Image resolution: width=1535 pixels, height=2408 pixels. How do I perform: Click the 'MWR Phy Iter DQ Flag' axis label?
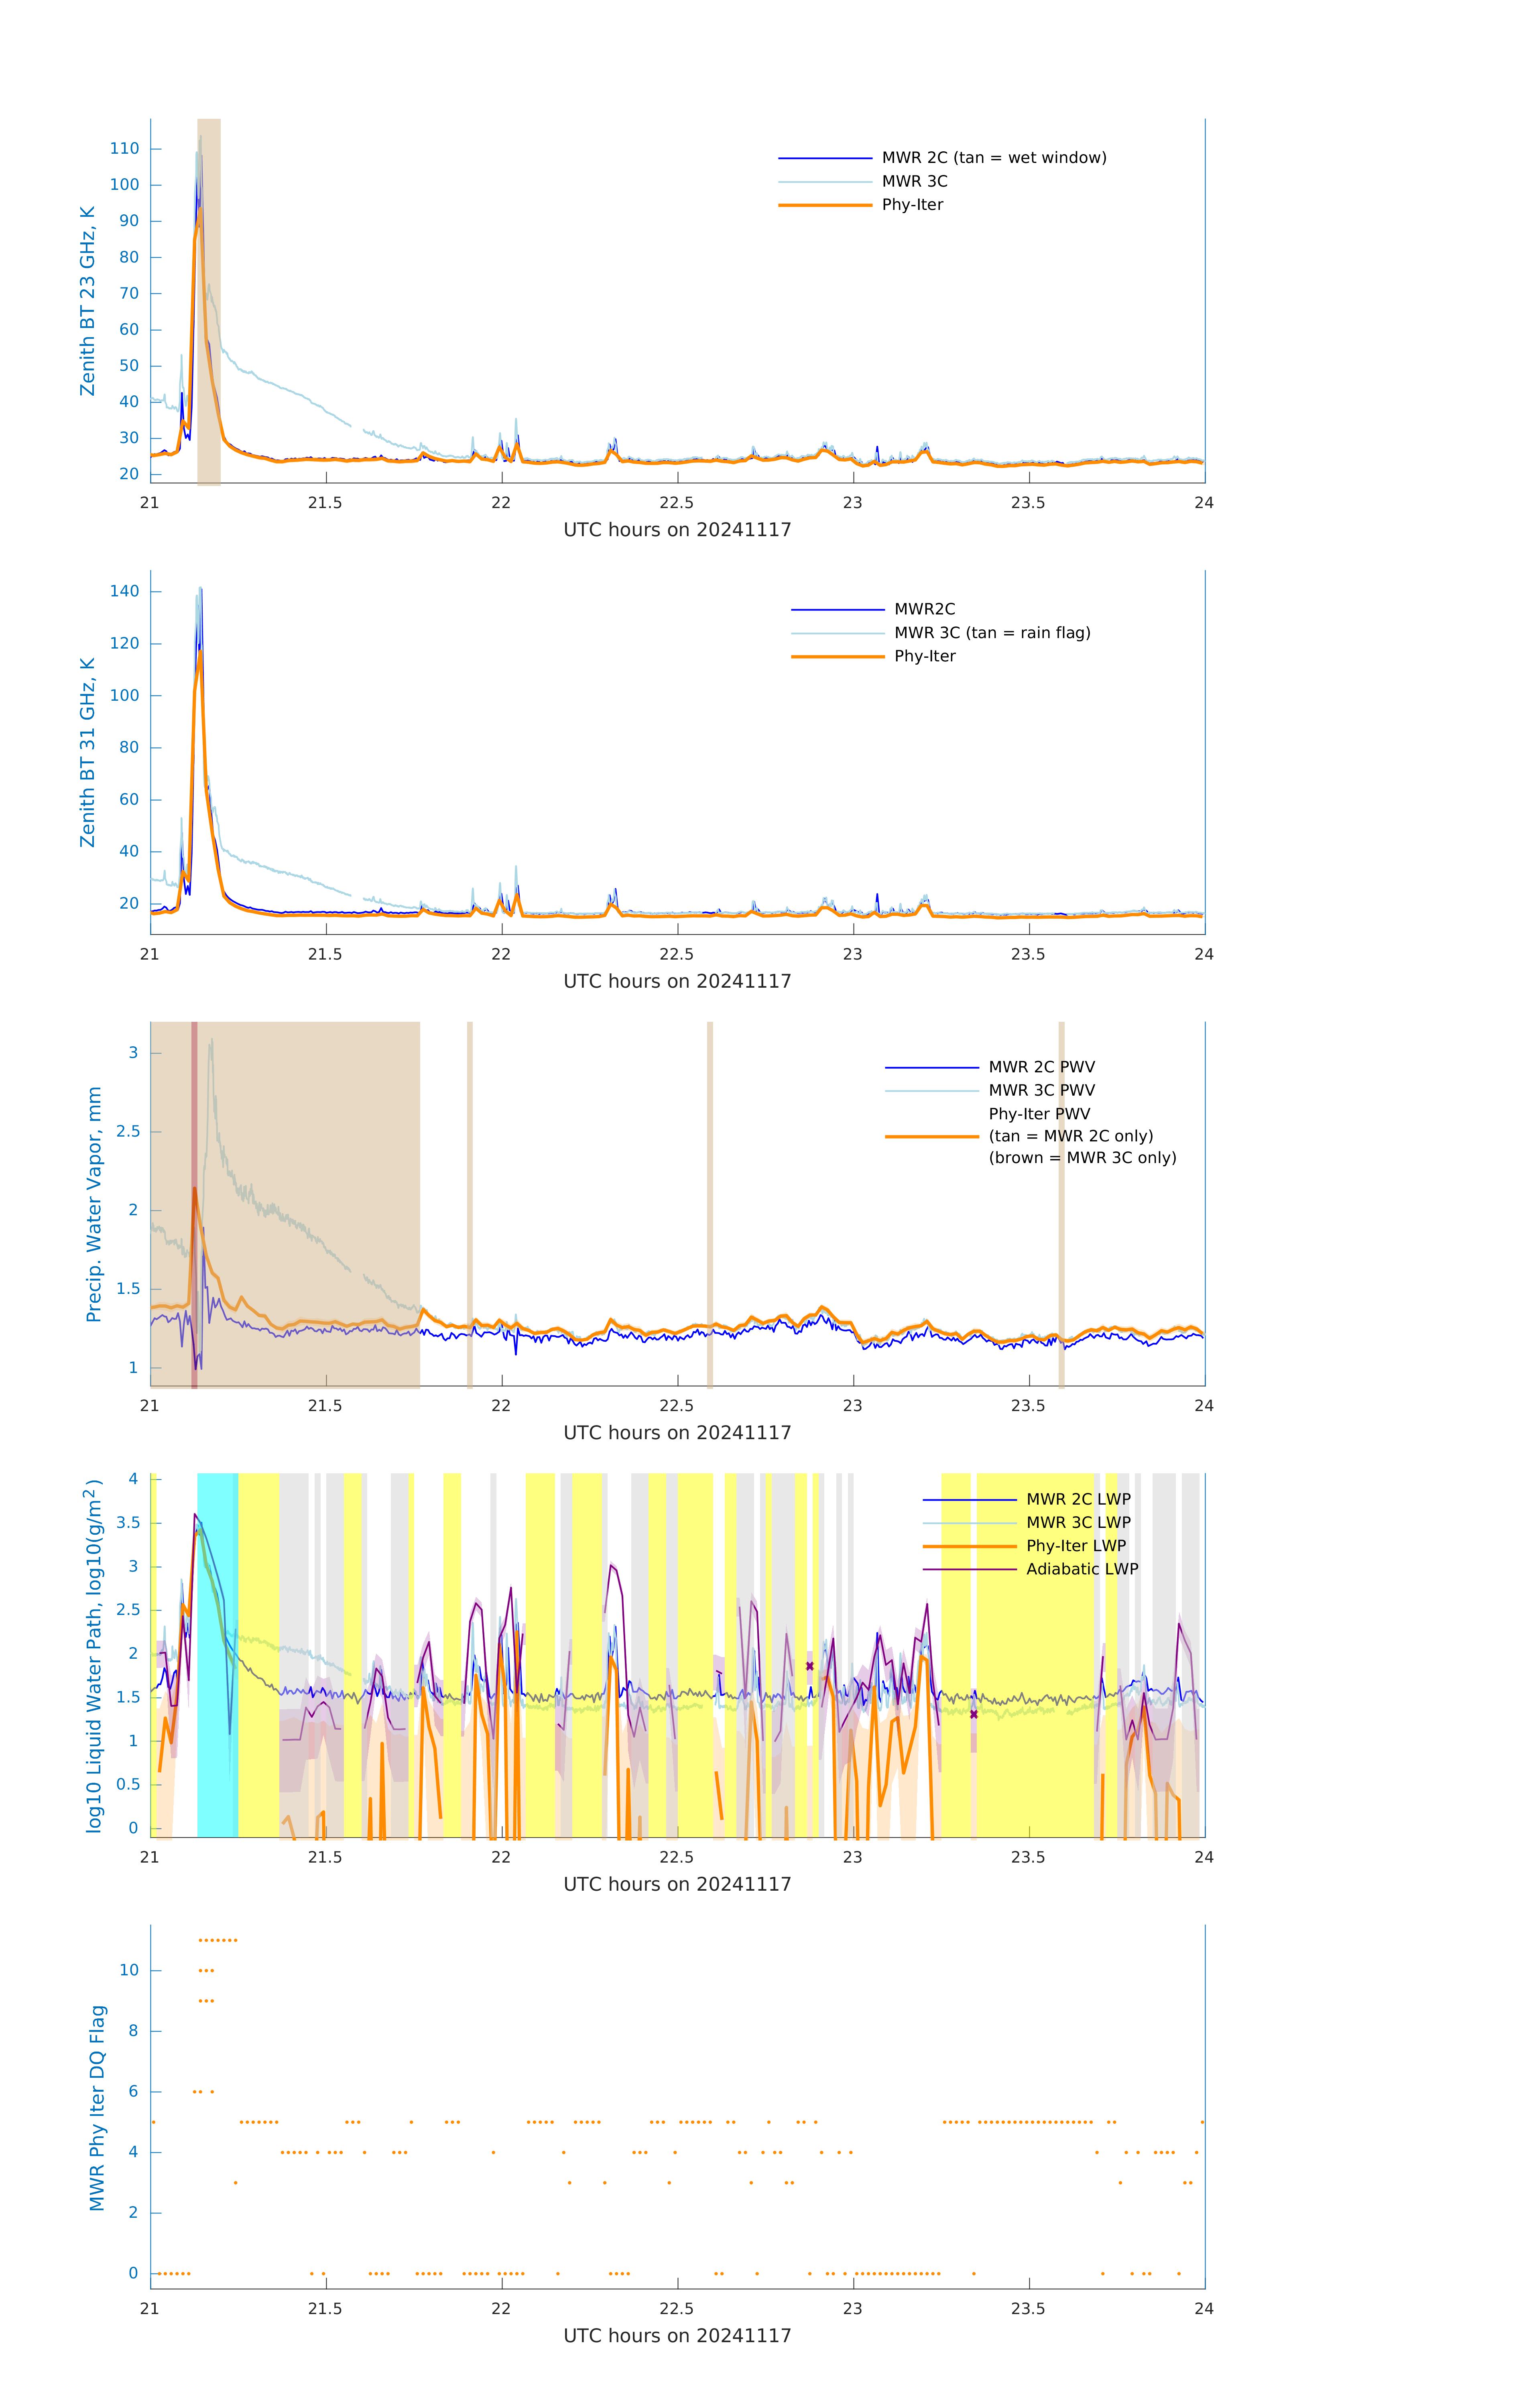(97, 2107)
